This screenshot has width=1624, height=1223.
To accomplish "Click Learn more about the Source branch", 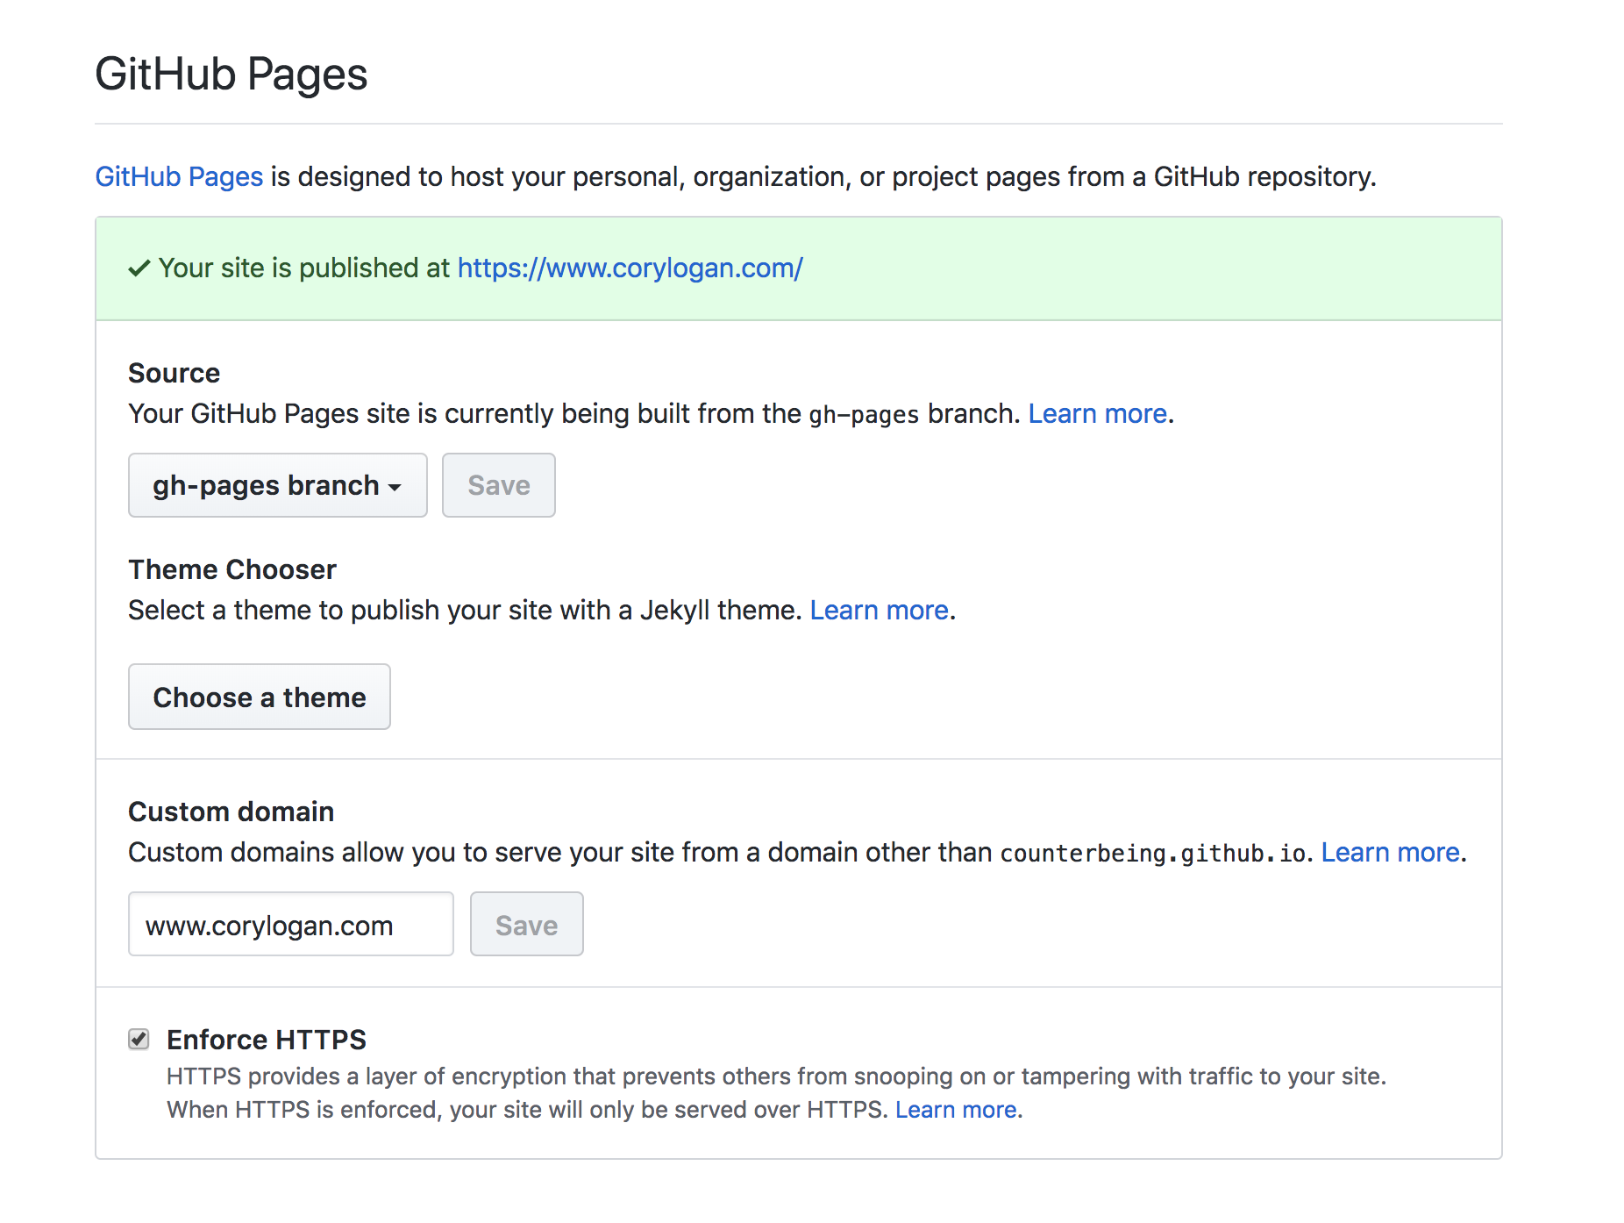I will coord(1097,413).
